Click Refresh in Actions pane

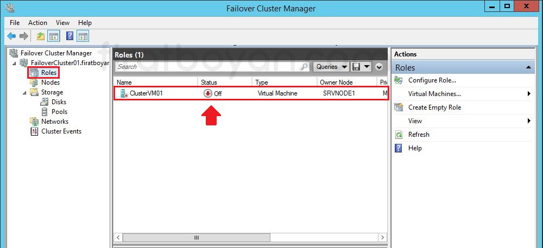(x=419, y=135)
